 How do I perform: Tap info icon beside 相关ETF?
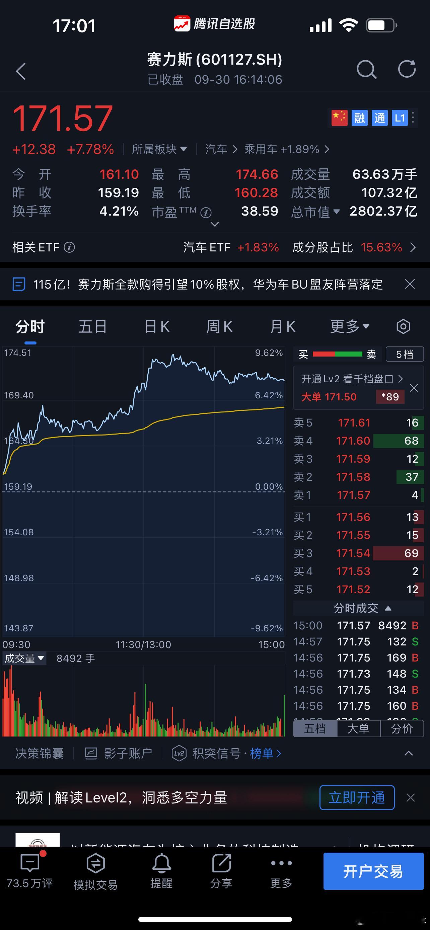69,247
